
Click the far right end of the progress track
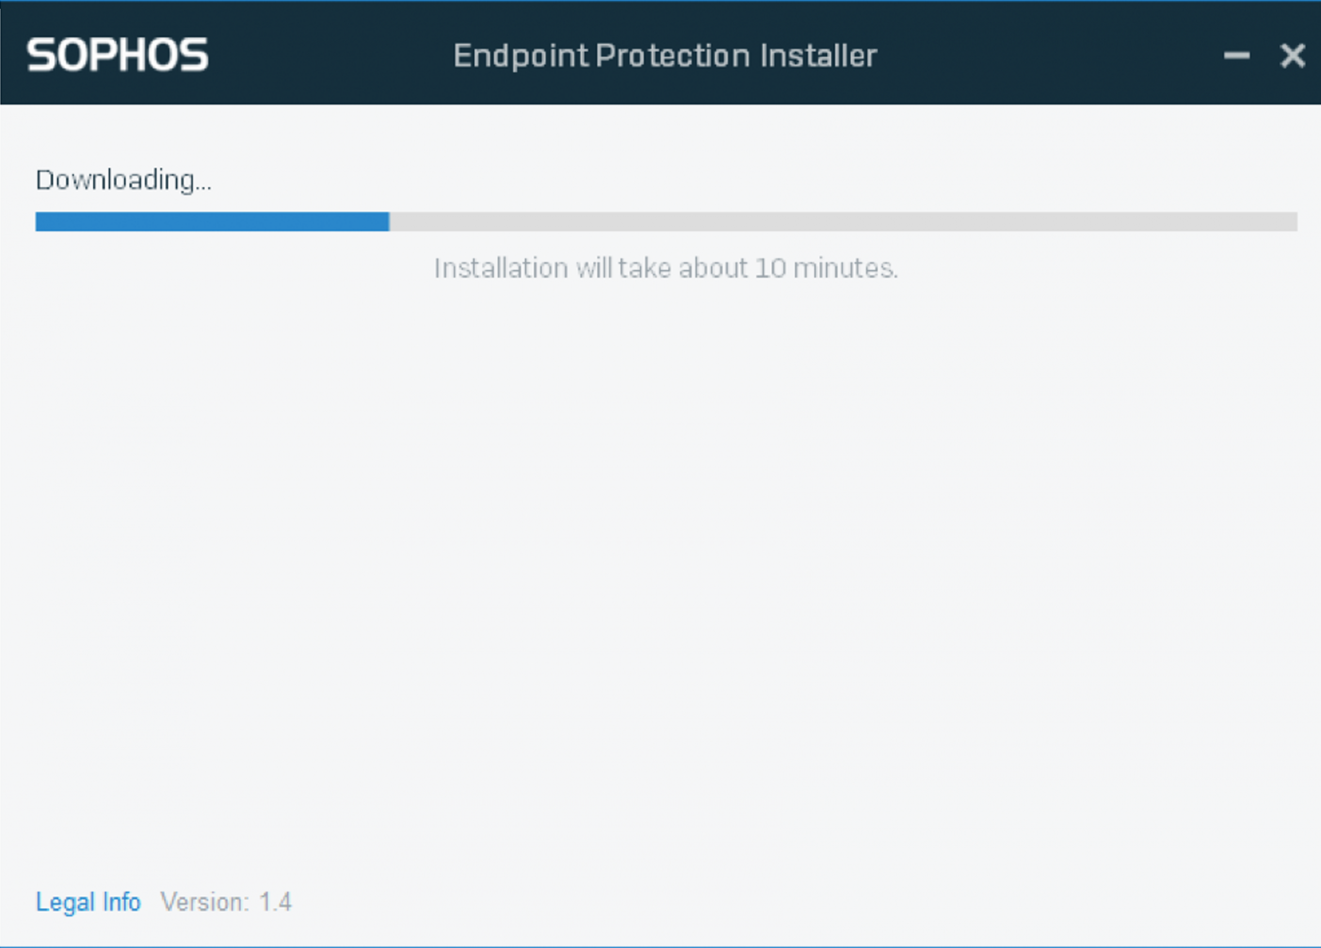tap(1293, 221)
